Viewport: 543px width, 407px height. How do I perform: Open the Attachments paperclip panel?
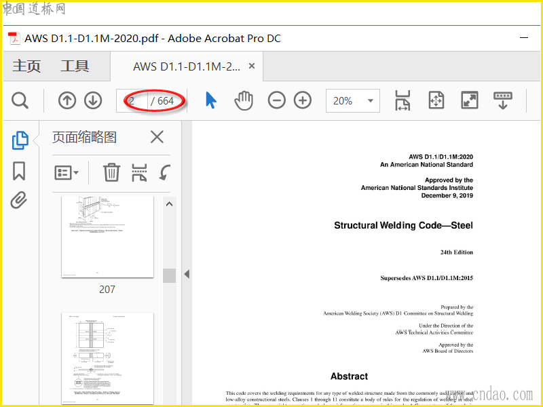tap(19, 200)
